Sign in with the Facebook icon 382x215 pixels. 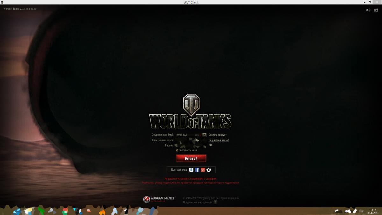point(197,170)
